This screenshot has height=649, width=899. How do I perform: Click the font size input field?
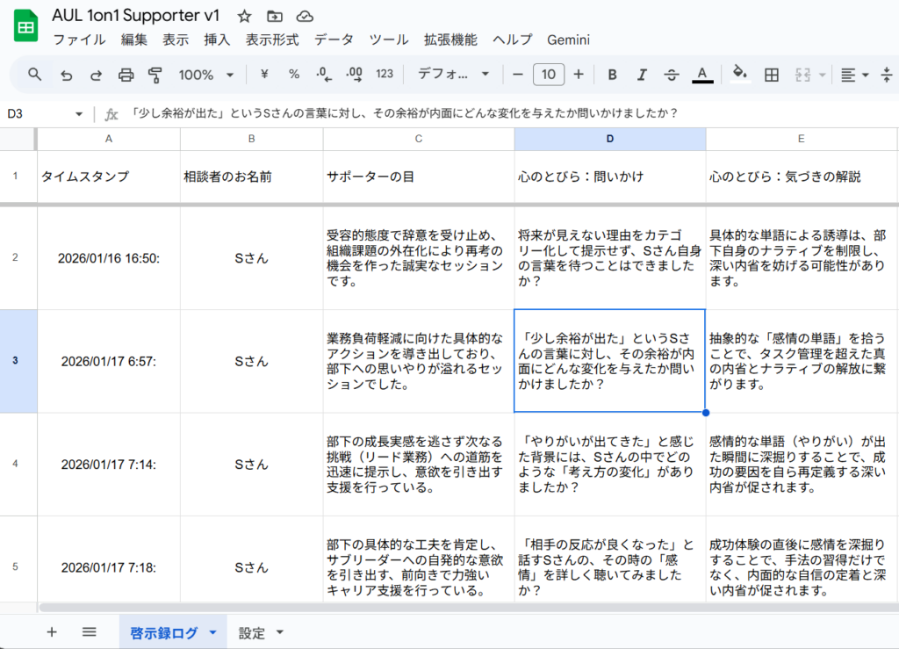[548, 75]
